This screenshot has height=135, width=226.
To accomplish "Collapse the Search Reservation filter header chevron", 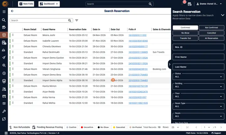I will click(x=223, y=15).
